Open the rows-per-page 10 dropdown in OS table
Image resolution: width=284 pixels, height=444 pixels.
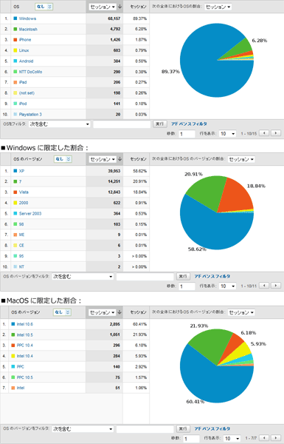(227, 134)
